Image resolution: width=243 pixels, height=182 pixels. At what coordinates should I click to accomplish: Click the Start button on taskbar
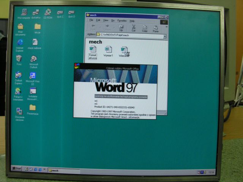click(17, 168)
